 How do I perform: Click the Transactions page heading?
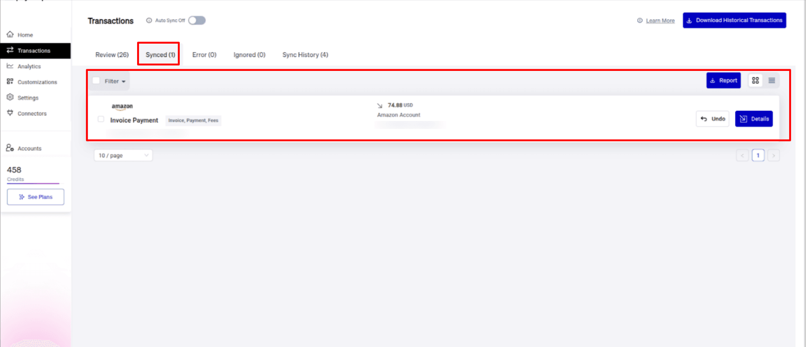click(x=111, y=21)
